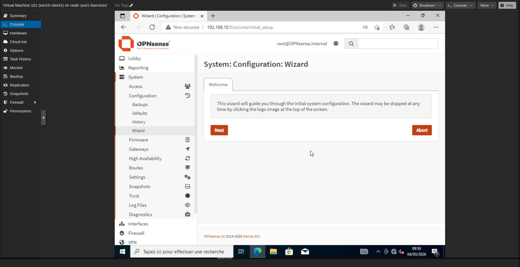Click the search magnifier icon in OPNsense header
This screenshot has width=520, height=267.
351,44
